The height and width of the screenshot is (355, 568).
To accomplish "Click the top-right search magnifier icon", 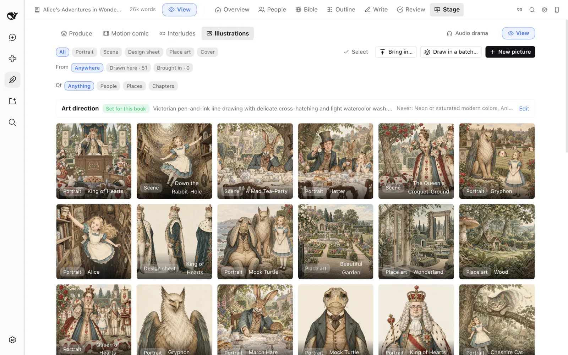I will [x=532, y=10].
